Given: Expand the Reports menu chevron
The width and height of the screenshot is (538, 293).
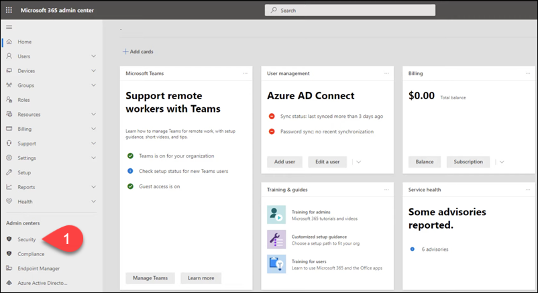Looking at the screenshot, I should (93, 186).
